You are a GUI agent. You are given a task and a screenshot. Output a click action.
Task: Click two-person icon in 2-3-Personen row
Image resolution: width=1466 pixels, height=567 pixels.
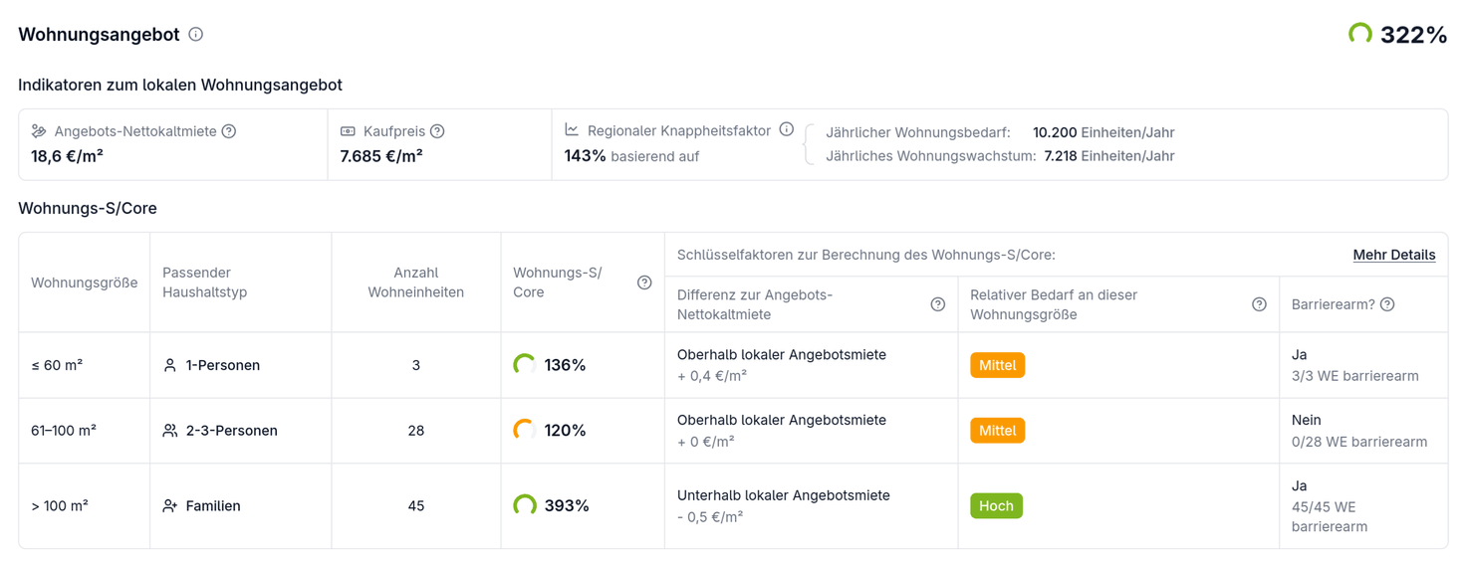(170, 431)
